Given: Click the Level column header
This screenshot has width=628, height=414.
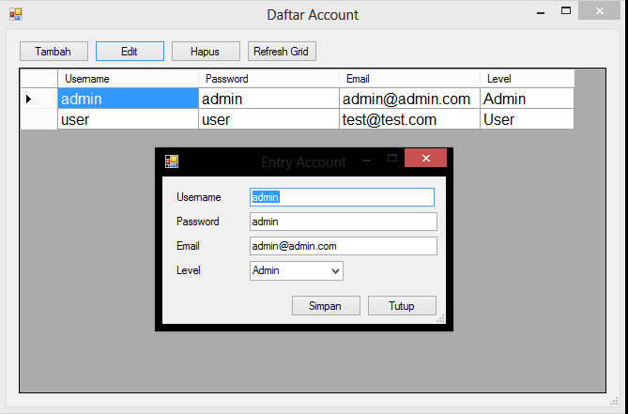Looking at the screenshot, I should pos(526,79).
